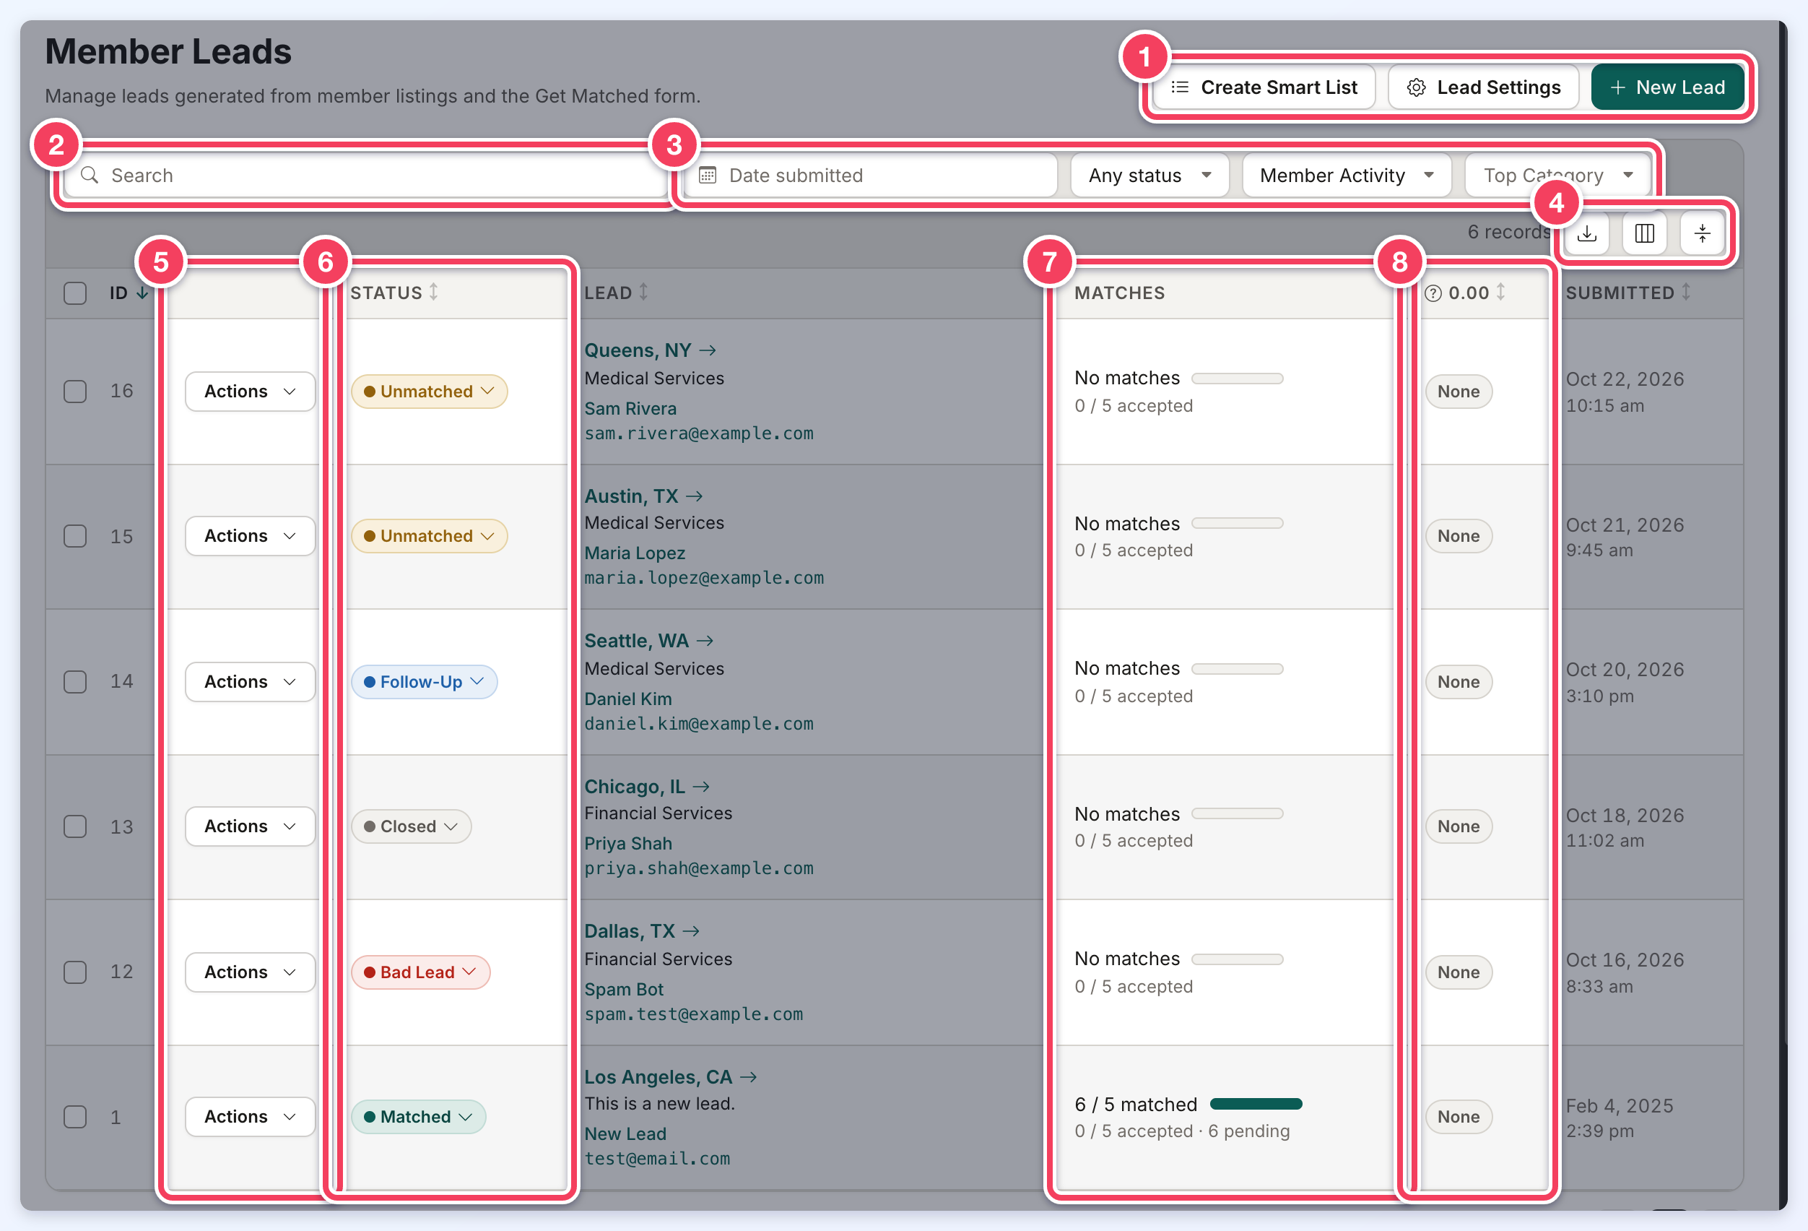Open the Queens, NY lead link

638,350
